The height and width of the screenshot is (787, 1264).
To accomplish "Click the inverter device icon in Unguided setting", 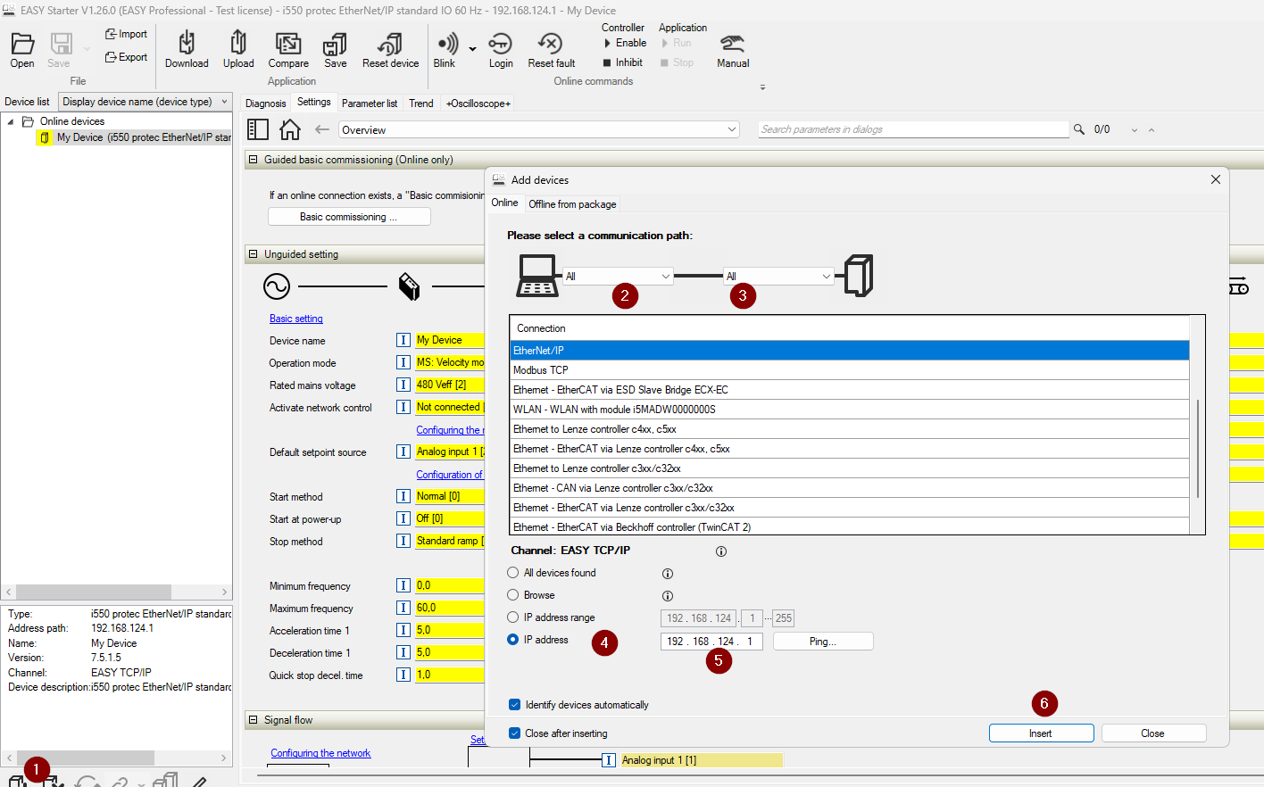I will tap(409, 286).
